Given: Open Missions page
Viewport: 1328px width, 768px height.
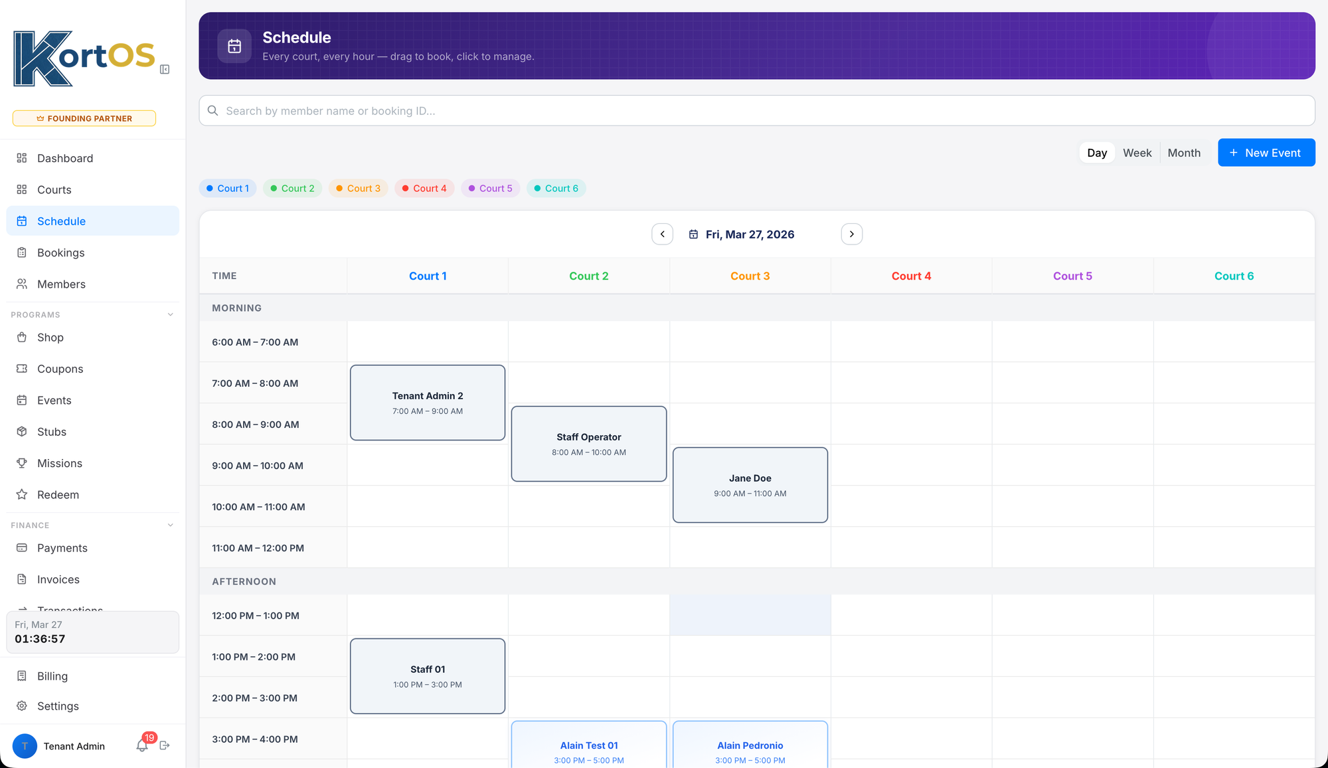Looking at the screenshot, I should (x=92, y=463).
